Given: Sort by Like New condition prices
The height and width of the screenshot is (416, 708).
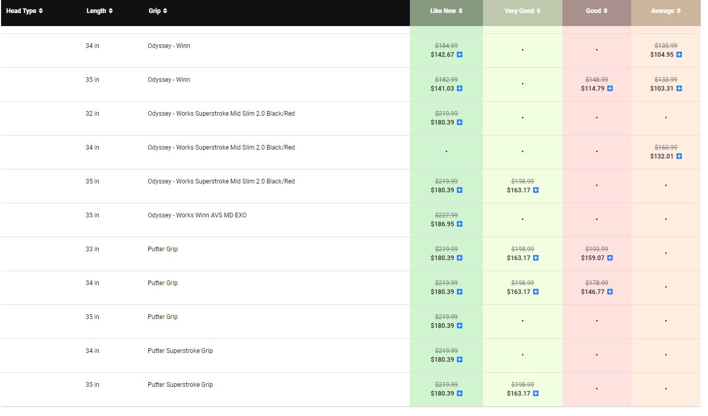Looking at the screenshot, I should click(446, 11).
